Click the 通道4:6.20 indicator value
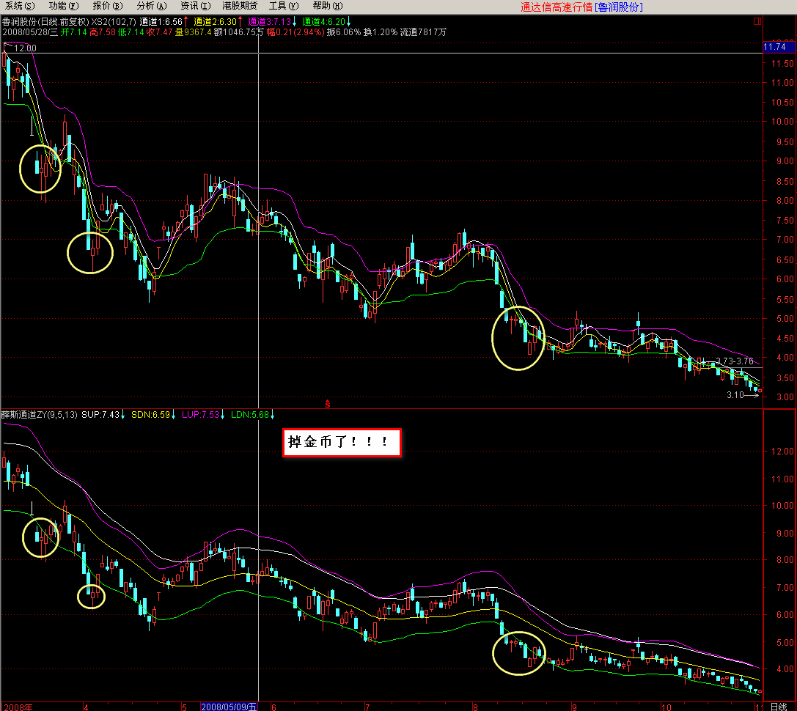 [x=324, y=22]
